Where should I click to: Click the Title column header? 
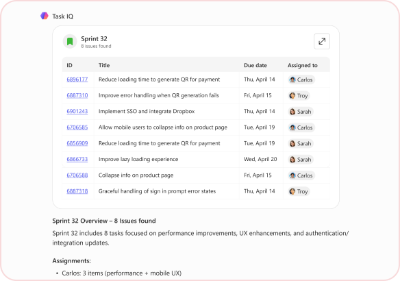tap(104, 65)
